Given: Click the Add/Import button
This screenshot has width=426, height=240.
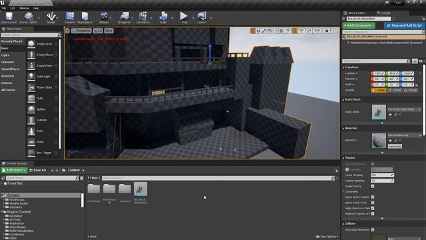Looking at the screenshot, I should (x=14, y=171).
